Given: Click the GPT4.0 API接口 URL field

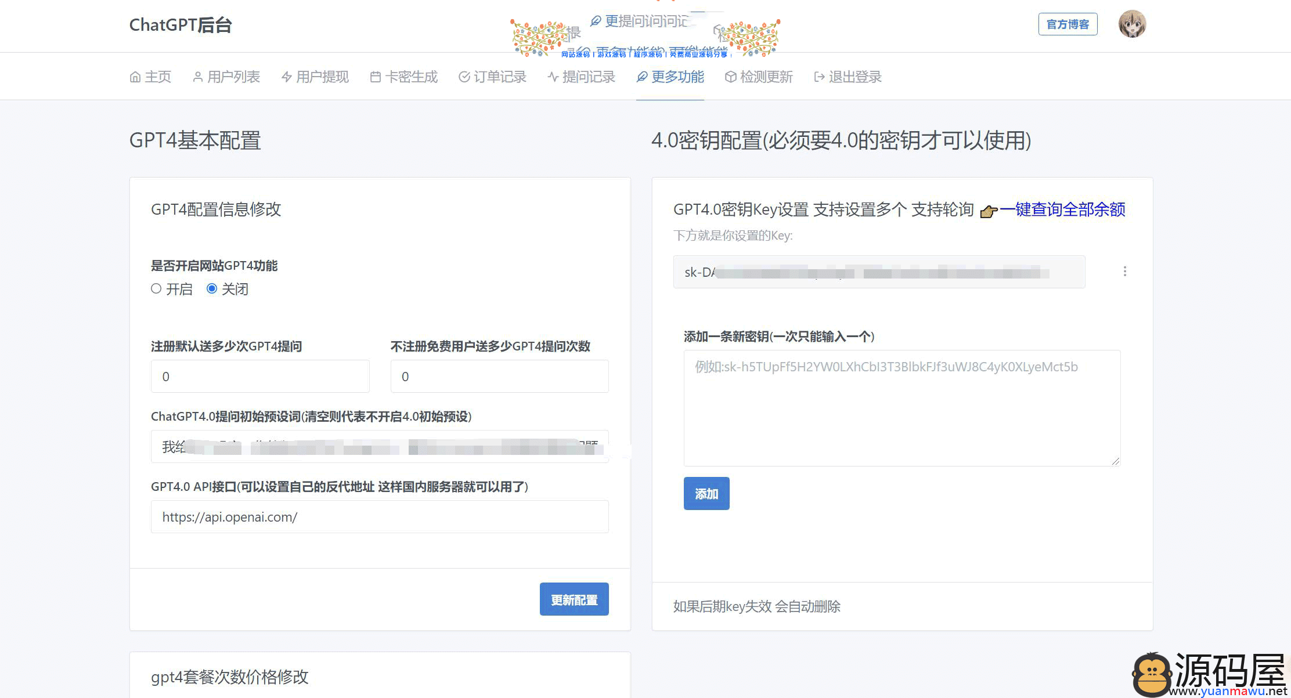Looking at the screenshot, I should click(x=380, y=516).
